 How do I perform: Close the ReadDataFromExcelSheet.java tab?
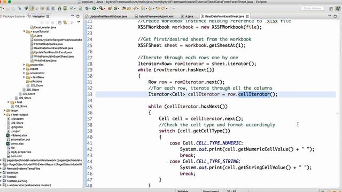pyautogui.click(x=247, y=17)
